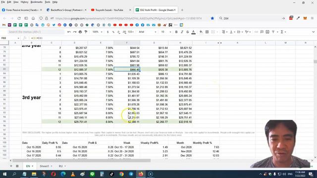317x178 pixels.
Task: Print the spreadsheet via printer icon
Action: (80, 32)
